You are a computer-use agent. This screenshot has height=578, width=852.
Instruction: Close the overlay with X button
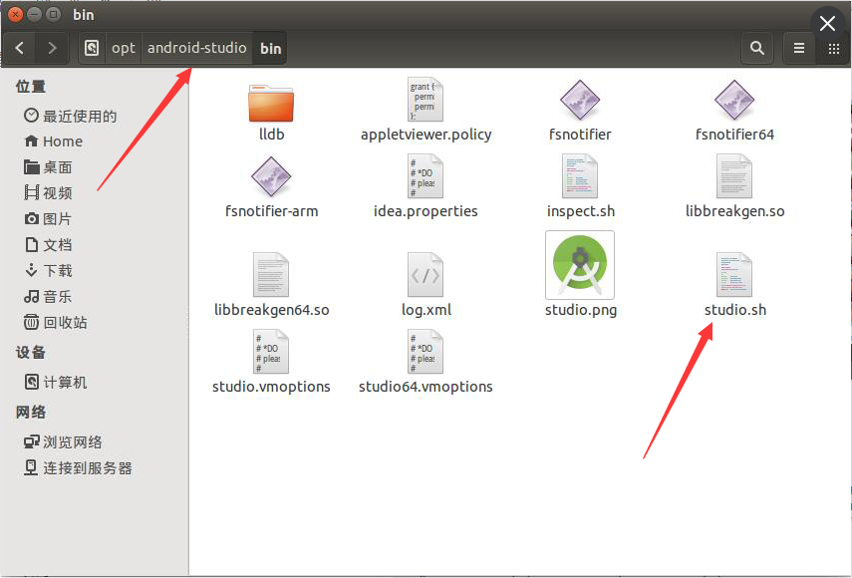point(827,23)
